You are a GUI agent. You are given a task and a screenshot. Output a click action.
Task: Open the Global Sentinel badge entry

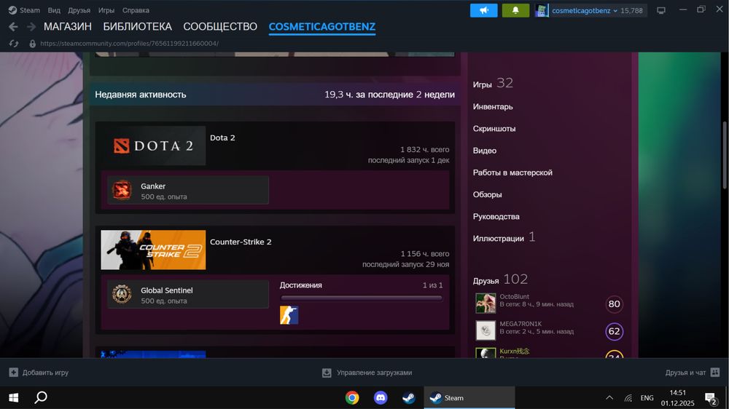pos(188,294)
